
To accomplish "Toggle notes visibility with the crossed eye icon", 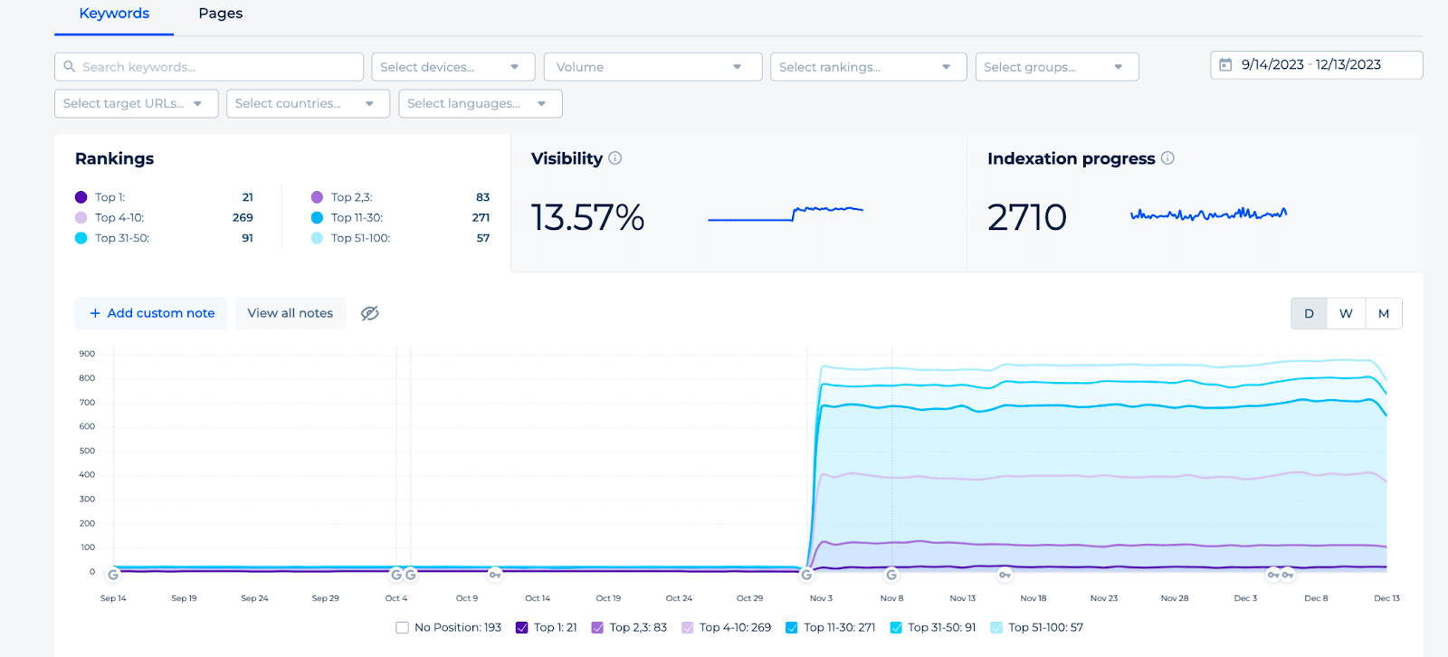I will (x=369, y=313).
